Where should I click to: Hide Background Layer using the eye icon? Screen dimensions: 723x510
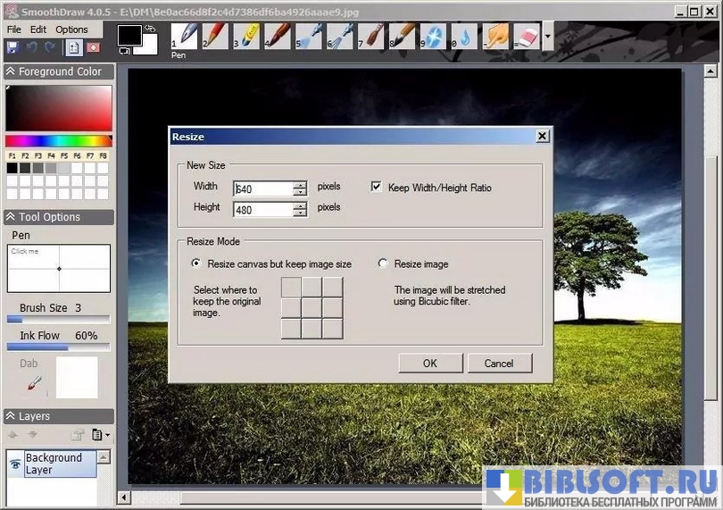pyautogui.click(x=15, y=464)
